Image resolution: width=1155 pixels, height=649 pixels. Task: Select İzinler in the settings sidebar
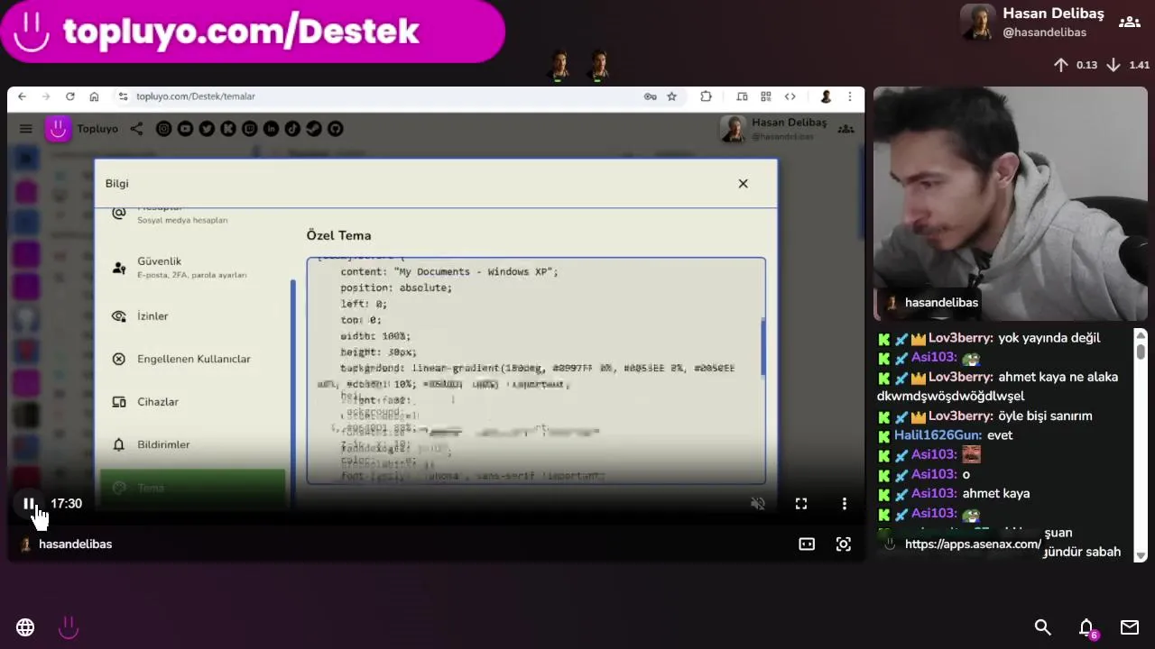tap(192, 316)
